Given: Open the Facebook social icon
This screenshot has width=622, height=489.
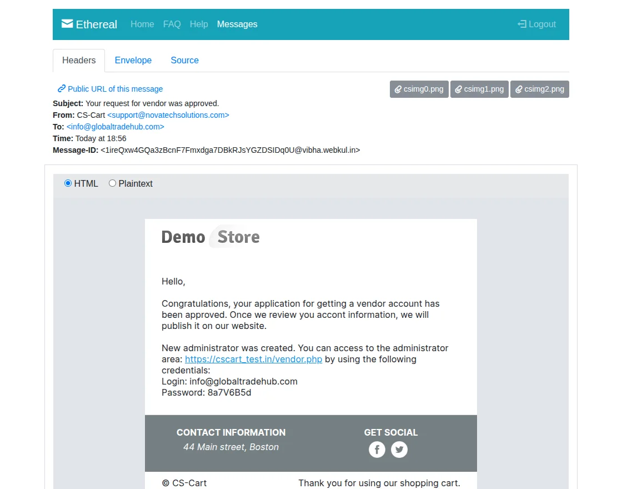Looking at the screenshot, I should click(377, 450).
